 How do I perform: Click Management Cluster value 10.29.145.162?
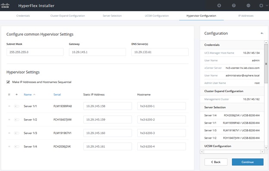pos(251,99)
